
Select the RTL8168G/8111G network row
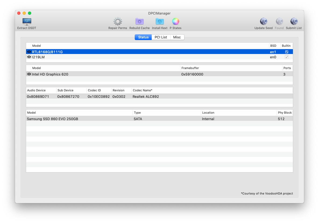pyautogui.click(x=159, y=52)
